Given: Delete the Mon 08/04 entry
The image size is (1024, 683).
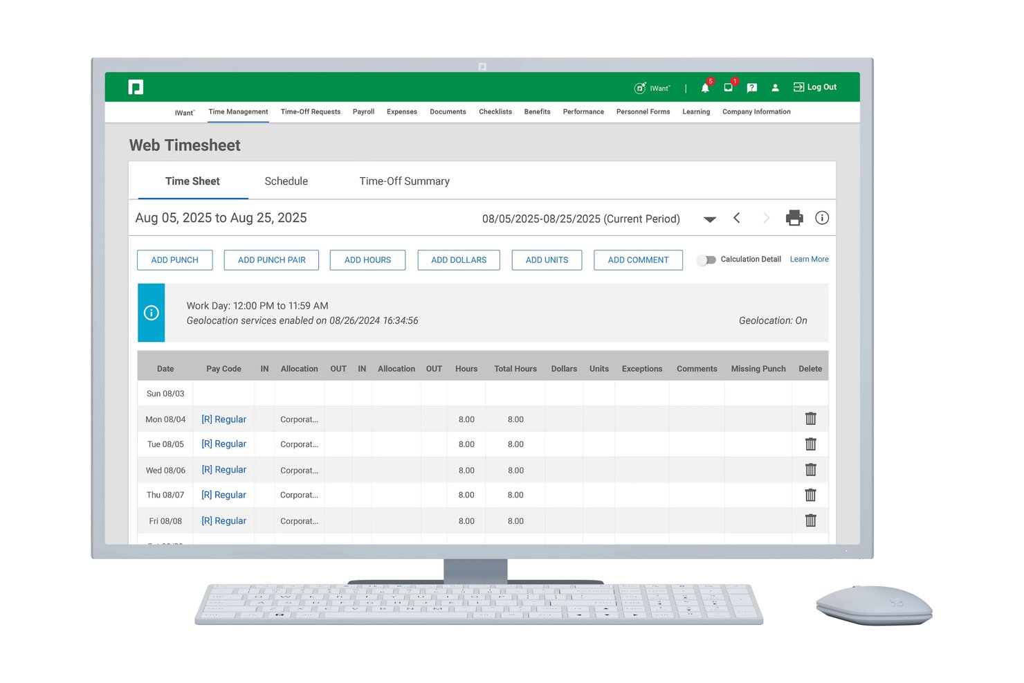Looking at the screenshot, I should pyautogui.click(x=811, y=419).
